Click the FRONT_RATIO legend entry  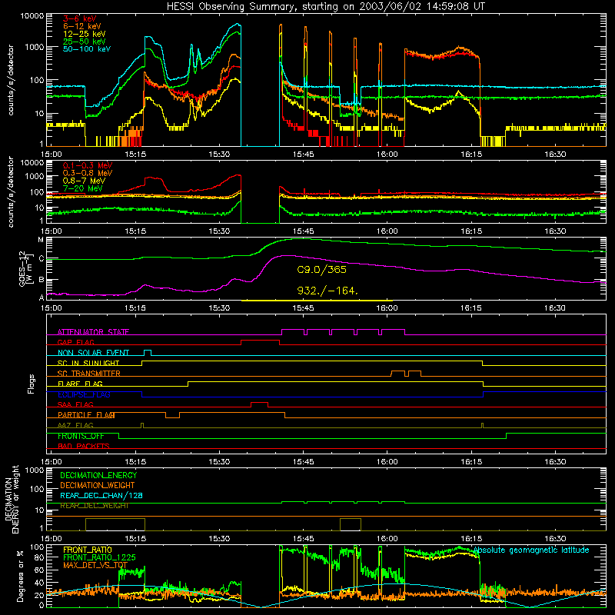point(88,550)
